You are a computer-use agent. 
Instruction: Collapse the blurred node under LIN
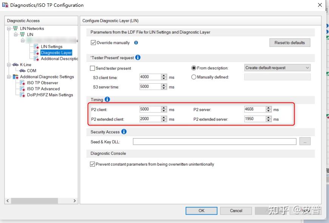click(x=23, y=41)
